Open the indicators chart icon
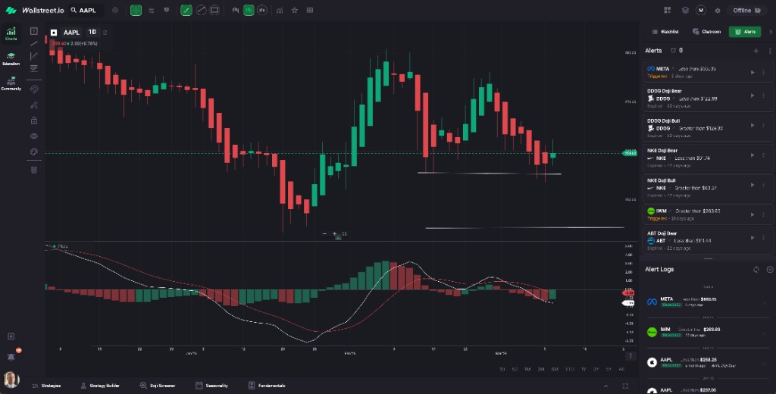 point(280,10)
